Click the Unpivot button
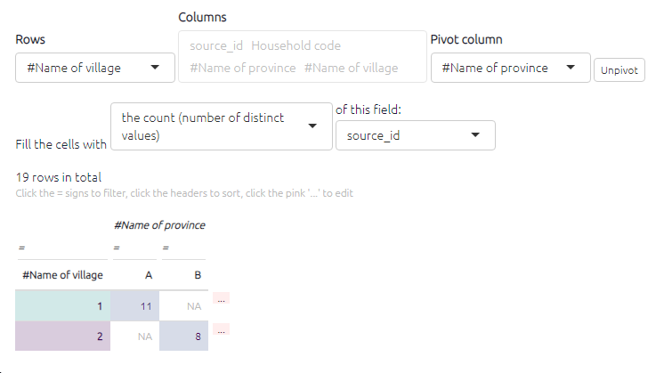This screenshot has height=373, width=672. click(620, 70)
